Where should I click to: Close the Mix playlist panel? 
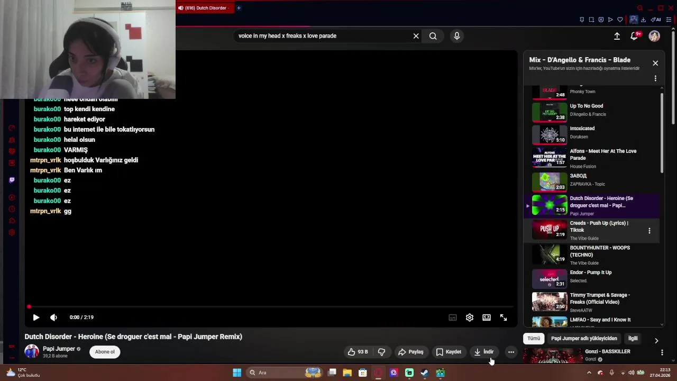click(655, 63)
